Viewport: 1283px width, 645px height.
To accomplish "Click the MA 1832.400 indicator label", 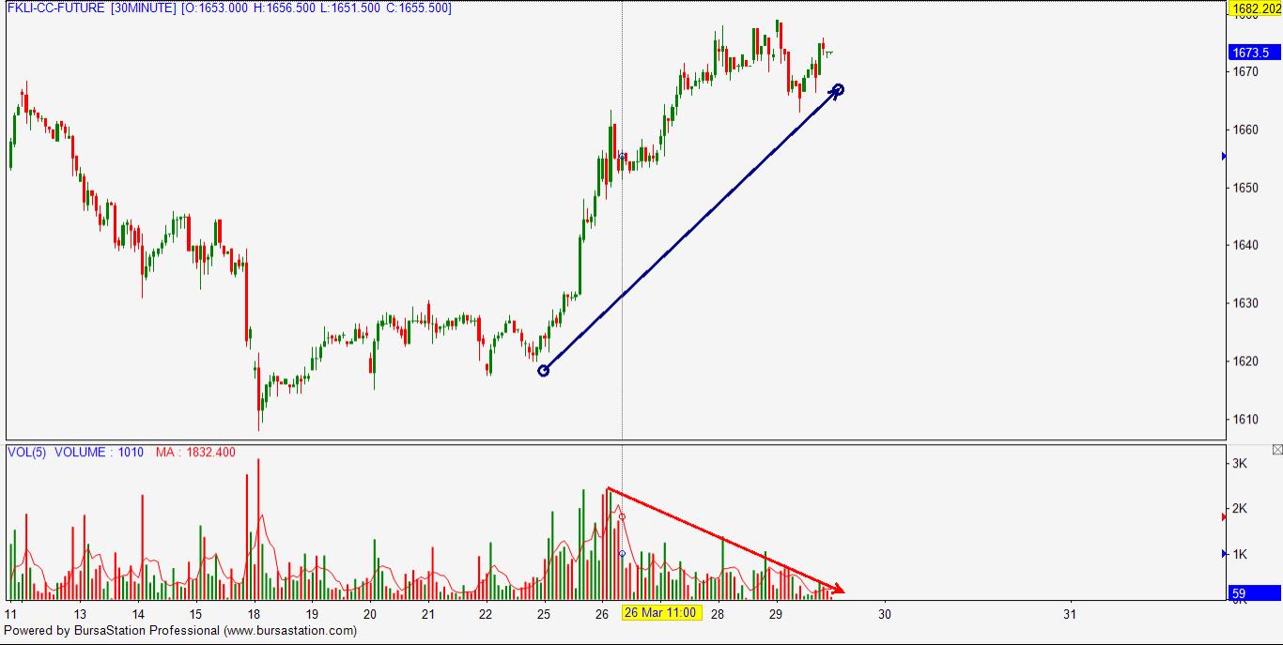I will click(x=195, y=453).
